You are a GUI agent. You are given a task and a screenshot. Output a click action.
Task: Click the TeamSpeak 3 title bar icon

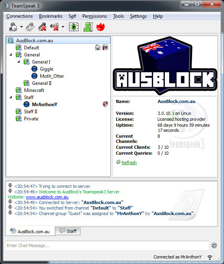pyautogui.click(x=6, y=6)
